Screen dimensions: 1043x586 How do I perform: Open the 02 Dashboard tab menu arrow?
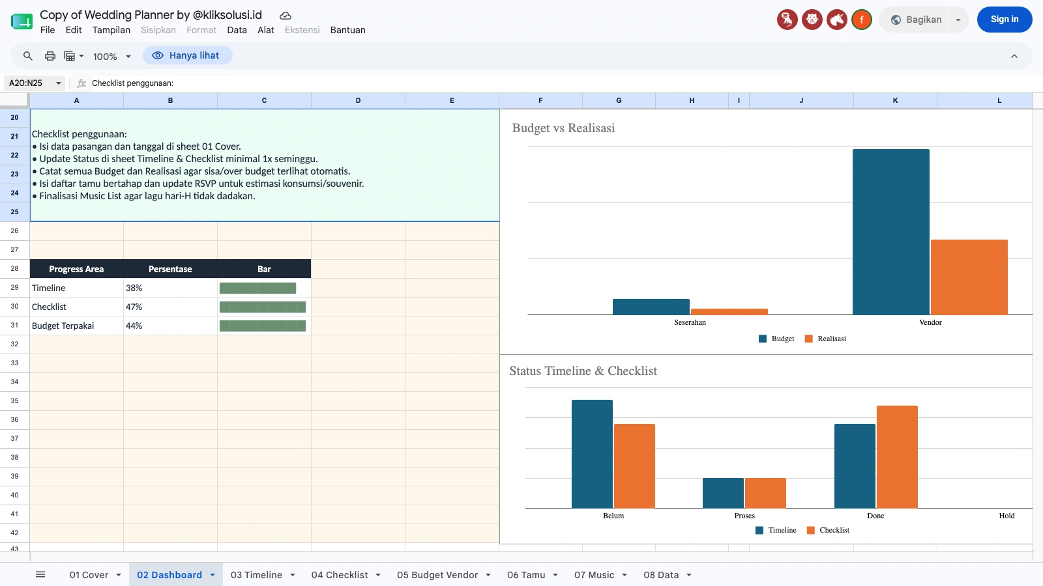(213, 575)
